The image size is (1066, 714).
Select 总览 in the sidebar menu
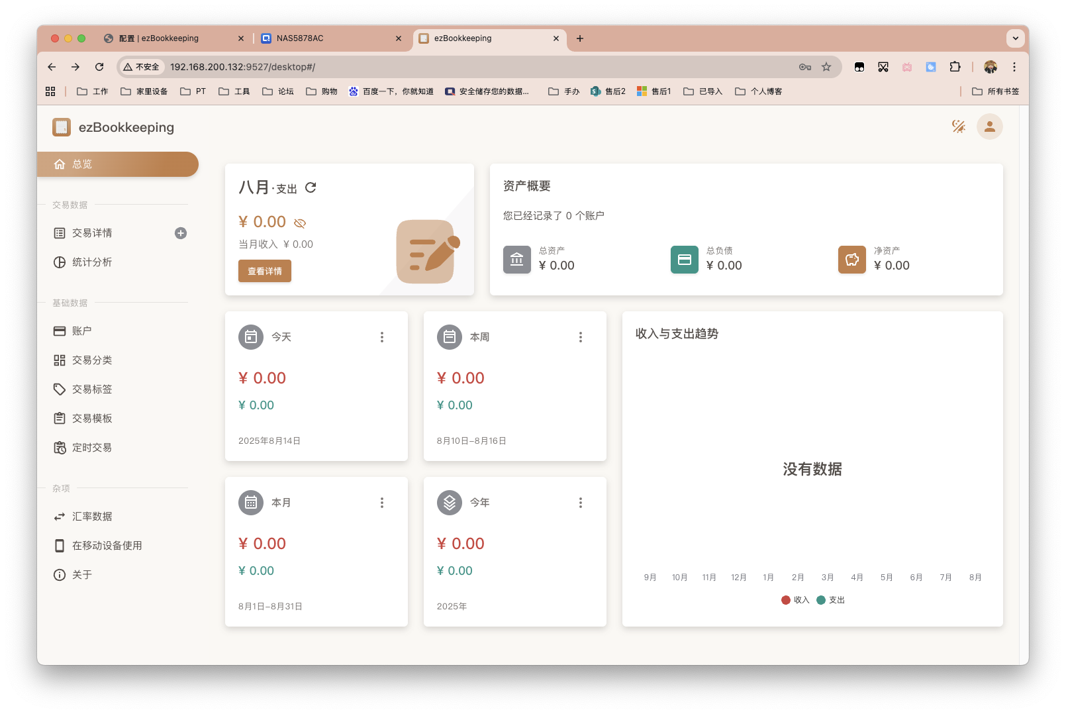[x=81, y=164]
